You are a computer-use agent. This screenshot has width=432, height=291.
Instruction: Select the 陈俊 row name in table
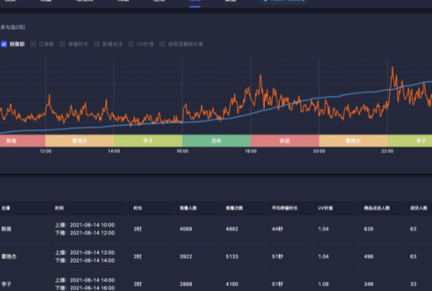click(6, 229)
